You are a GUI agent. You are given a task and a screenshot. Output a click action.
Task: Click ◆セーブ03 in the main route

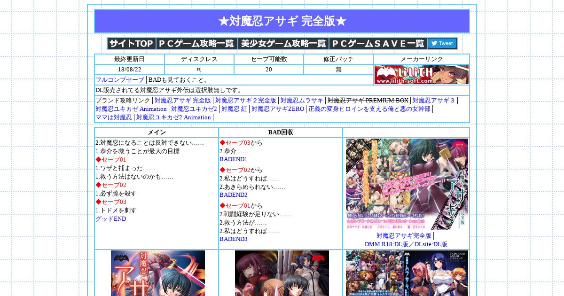tap(111, 202)
